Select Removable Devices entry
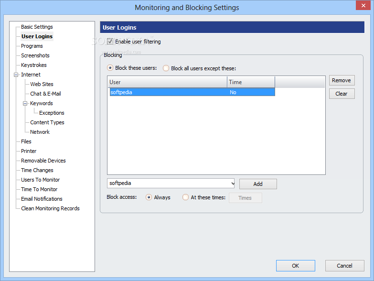The height and width of the screenshot is (281, 374). (43, 160)
